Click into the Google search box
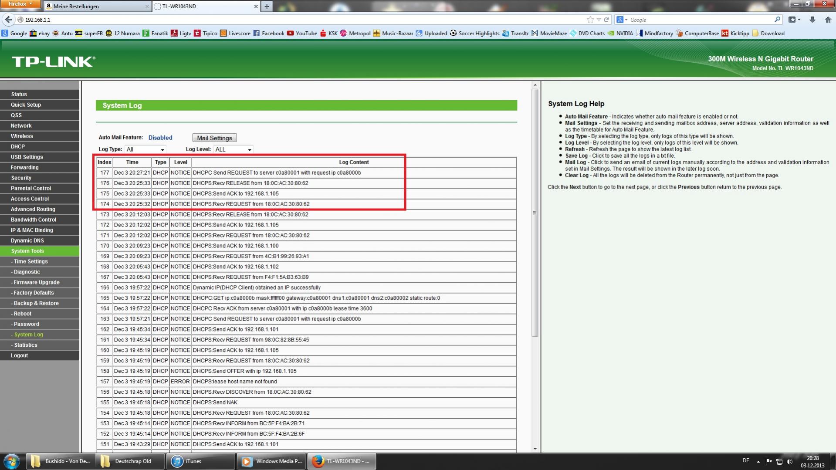836x470 pixels. [x=701, y=20]
